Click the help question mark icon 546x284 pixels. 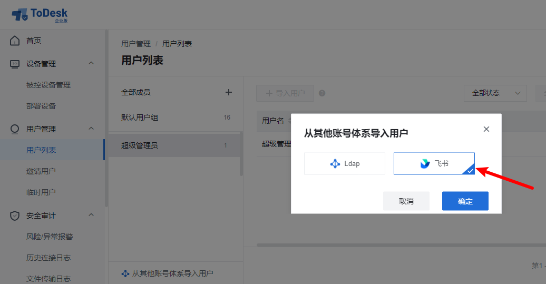tap(322, 93)
